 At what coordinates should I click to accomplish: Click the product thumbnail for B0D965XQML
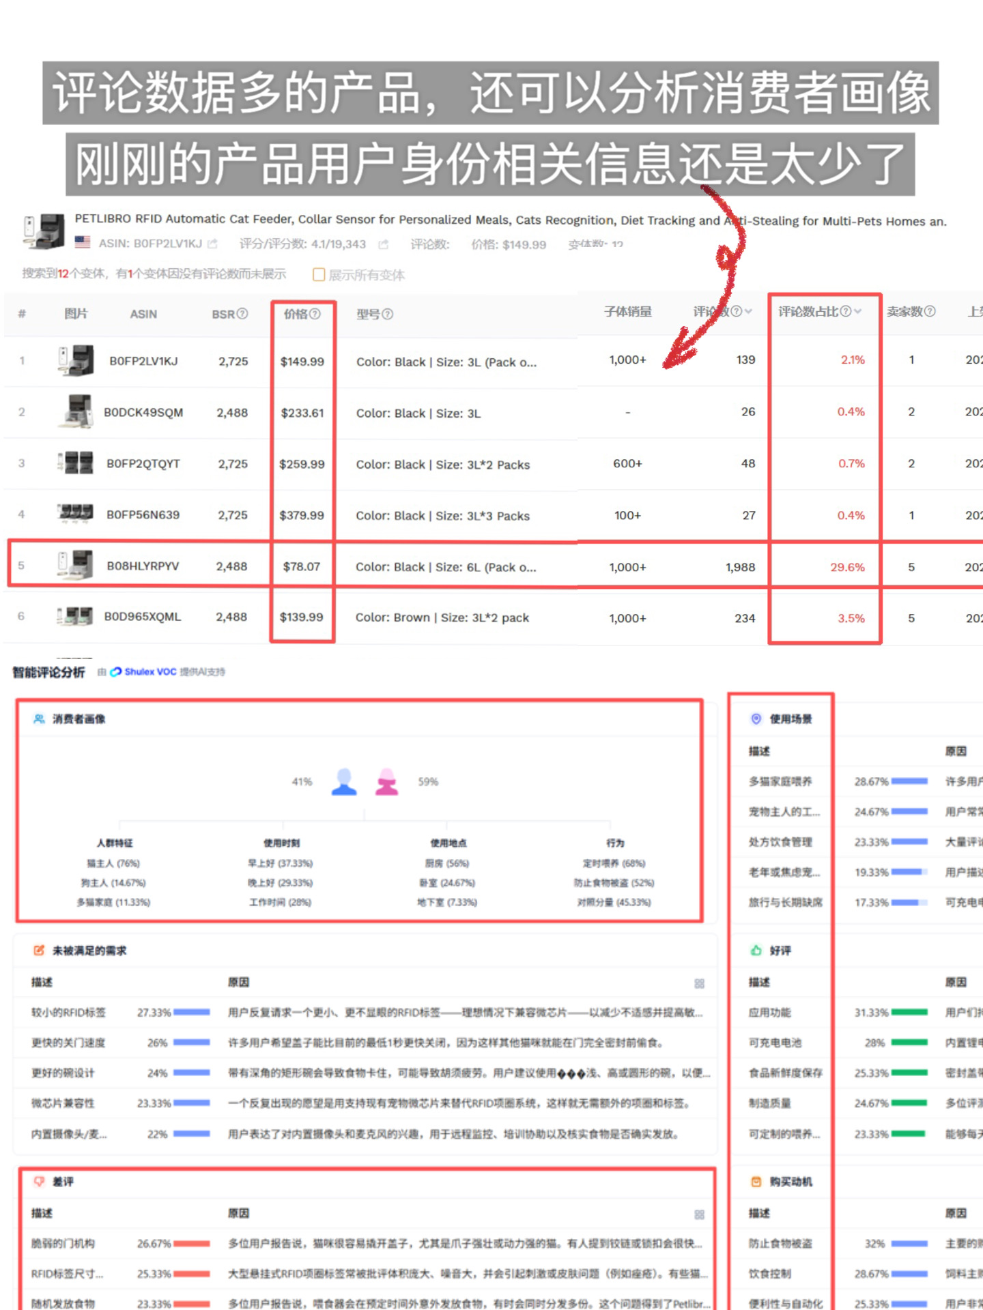point(74,616)
